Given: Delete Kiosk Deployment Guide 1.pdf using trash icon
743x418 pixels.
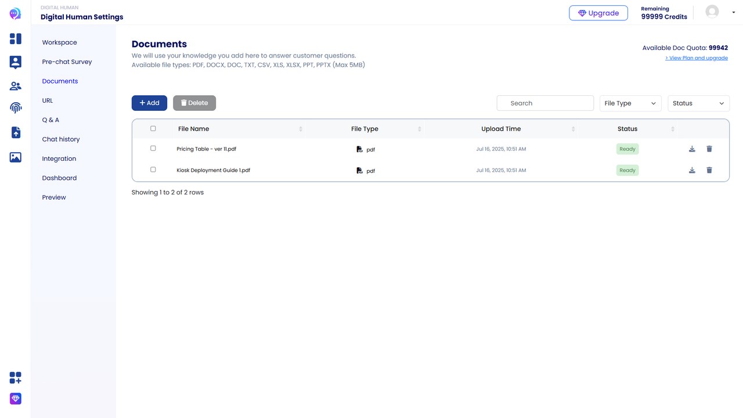Looking at the screenshot, I should [x=709, y=170].
